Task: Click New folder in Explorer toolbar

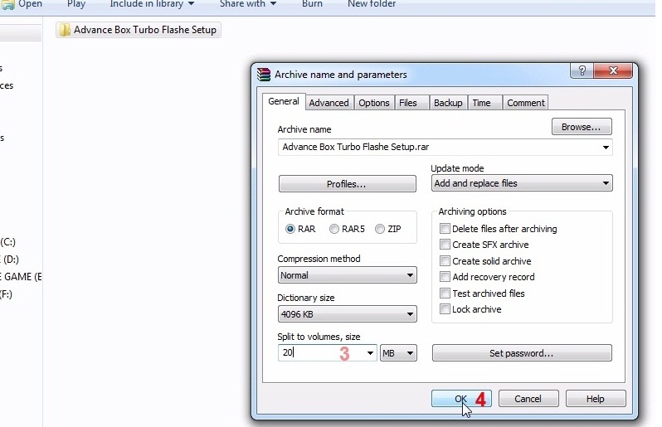Action: pos(372,4)
